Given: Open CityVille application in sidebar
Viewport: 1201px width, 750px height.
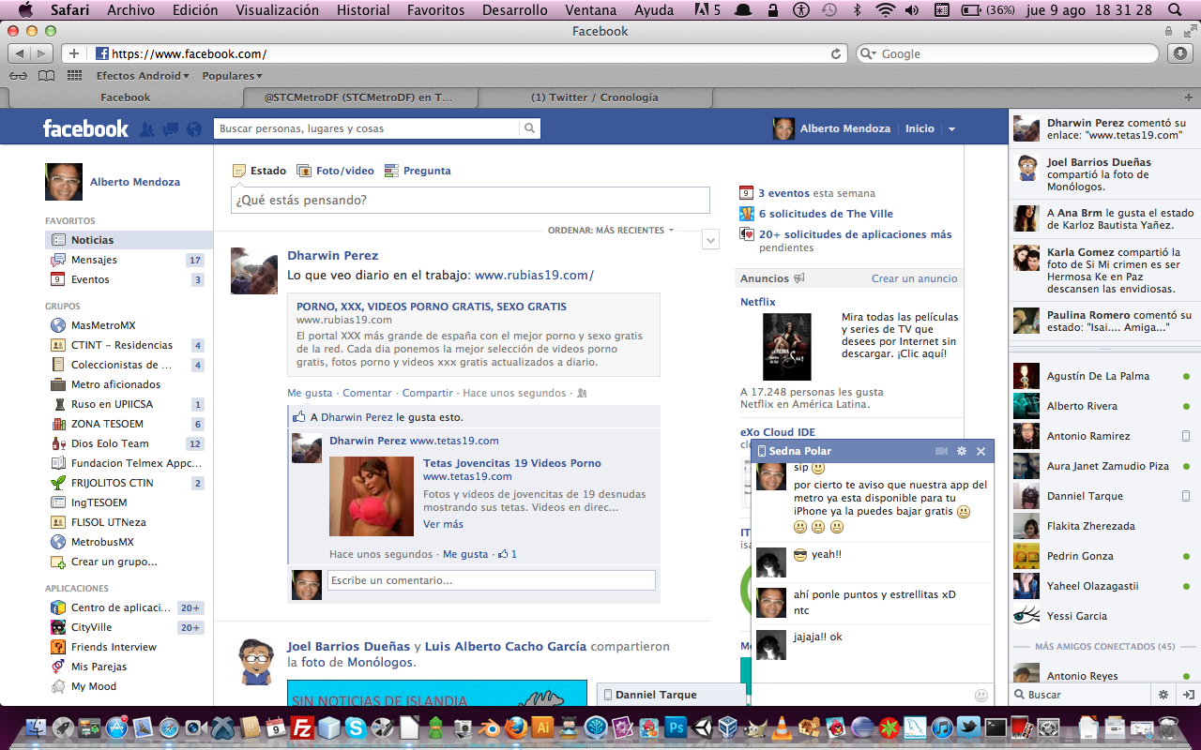Looking at the screenshot, I should 129,627.
